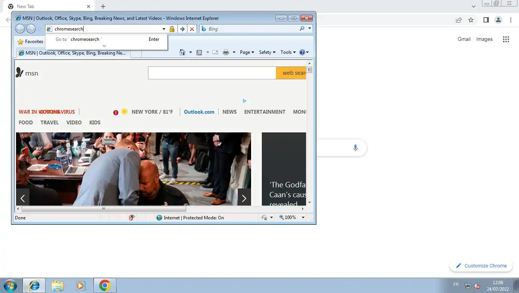Viewport: 519px width, 293px height.
Task: Click the AdChoices triangle icon
Action: pos(245,101)
